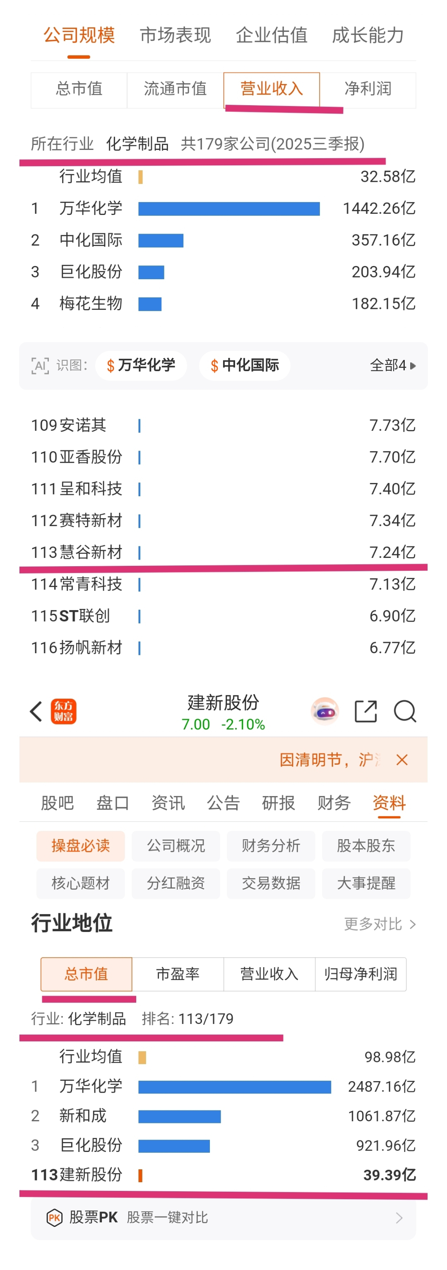Image resolution: width=447 pixels, height=1270 pixels.
Task: Open the AI robot assistant avatar
Action: [x=325, y=711]
